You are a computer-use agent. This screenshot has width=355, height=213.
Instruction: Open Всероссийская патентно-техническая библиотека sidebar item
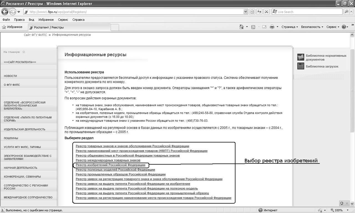click(x=25, y=106)
